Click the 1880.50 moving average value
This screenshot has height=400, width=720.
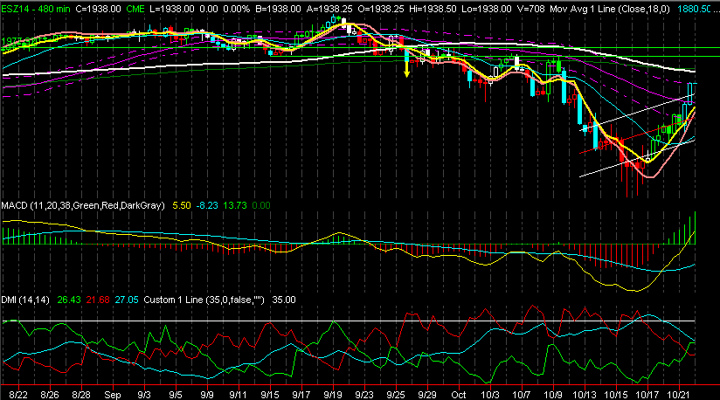coord(695,9)
